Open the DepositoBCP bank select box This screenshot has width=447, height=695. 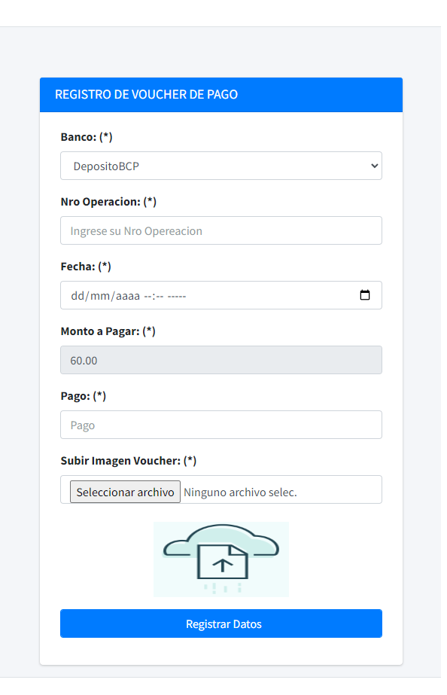(221, 166)
